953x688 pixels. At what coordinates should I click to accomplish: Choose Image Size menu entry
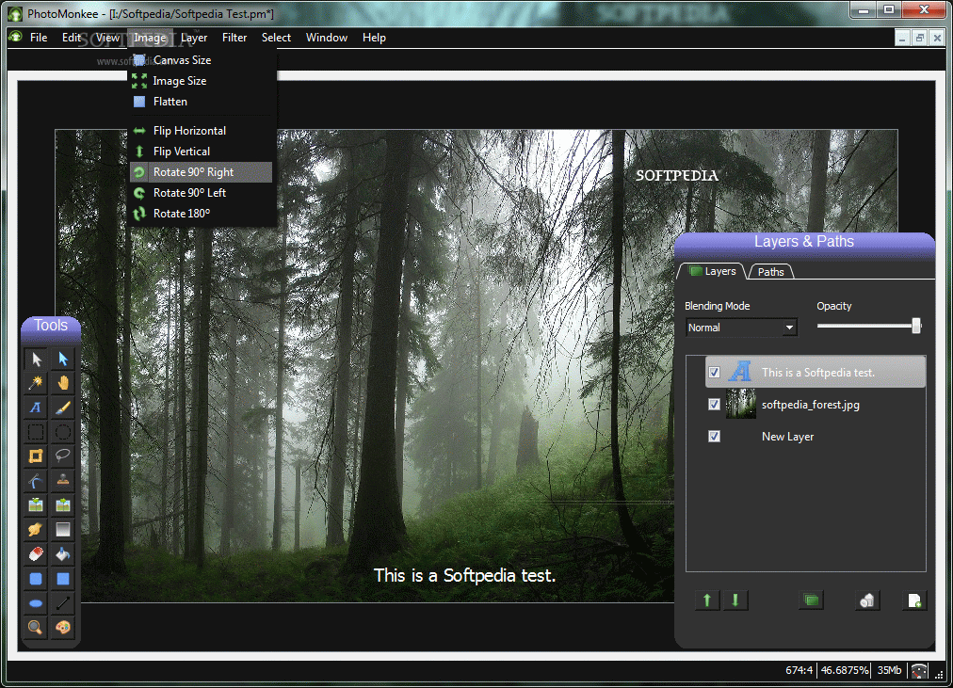(202, 81)
